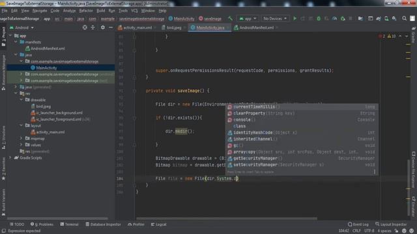The width and height of the screenshot is (417, 234).
Task: Open the AVD Manager toolbar icon
Action: [386, 19]
